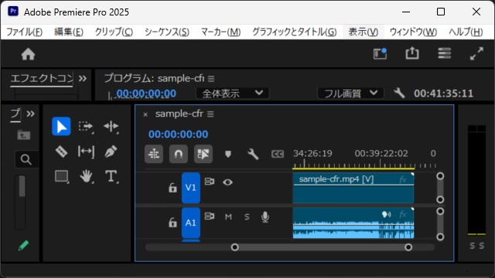Viewport: 495px width, 279px height.
Task: Select the Track Select Forward tool
Action: click(86, 126)
